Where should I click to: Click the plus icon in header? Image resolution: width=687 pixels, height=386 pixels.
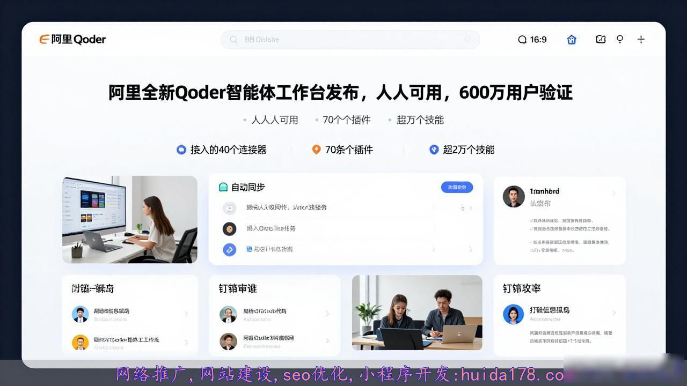coord(641,39)
